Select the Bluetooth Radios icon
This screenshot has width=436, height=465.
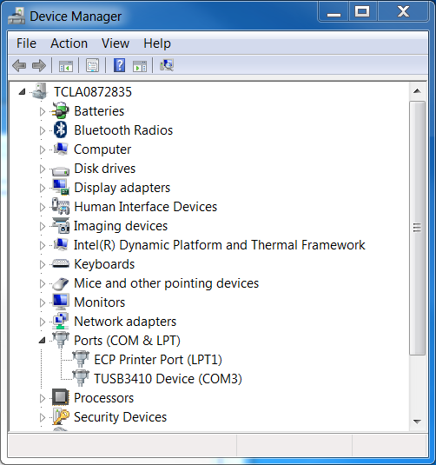(x=61, y=130)
